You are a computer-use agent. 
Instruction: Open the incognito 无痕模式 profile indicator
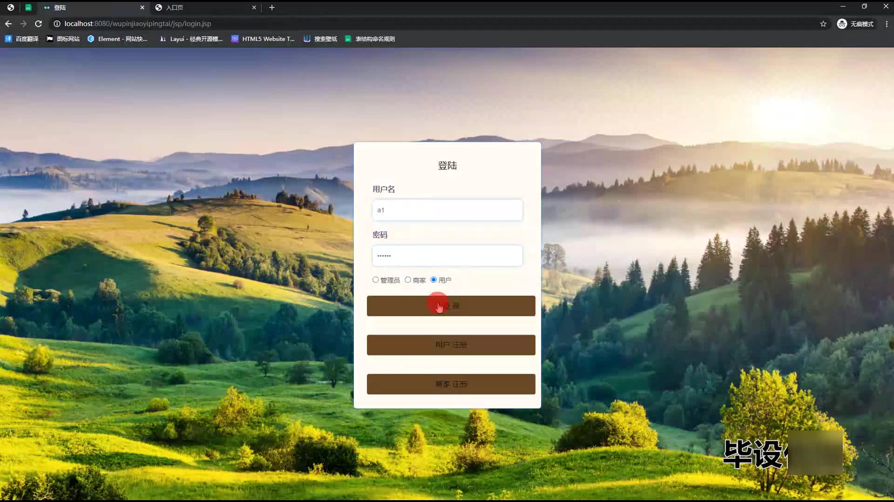(x=855, y=24)
